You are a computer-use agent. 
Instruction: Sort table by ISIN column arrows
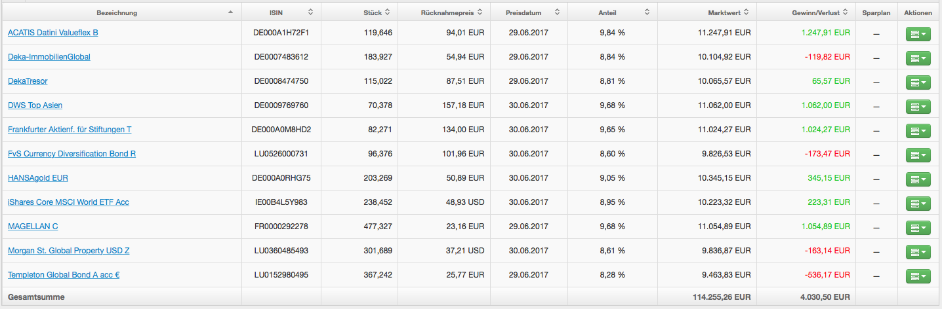point(310,12)
